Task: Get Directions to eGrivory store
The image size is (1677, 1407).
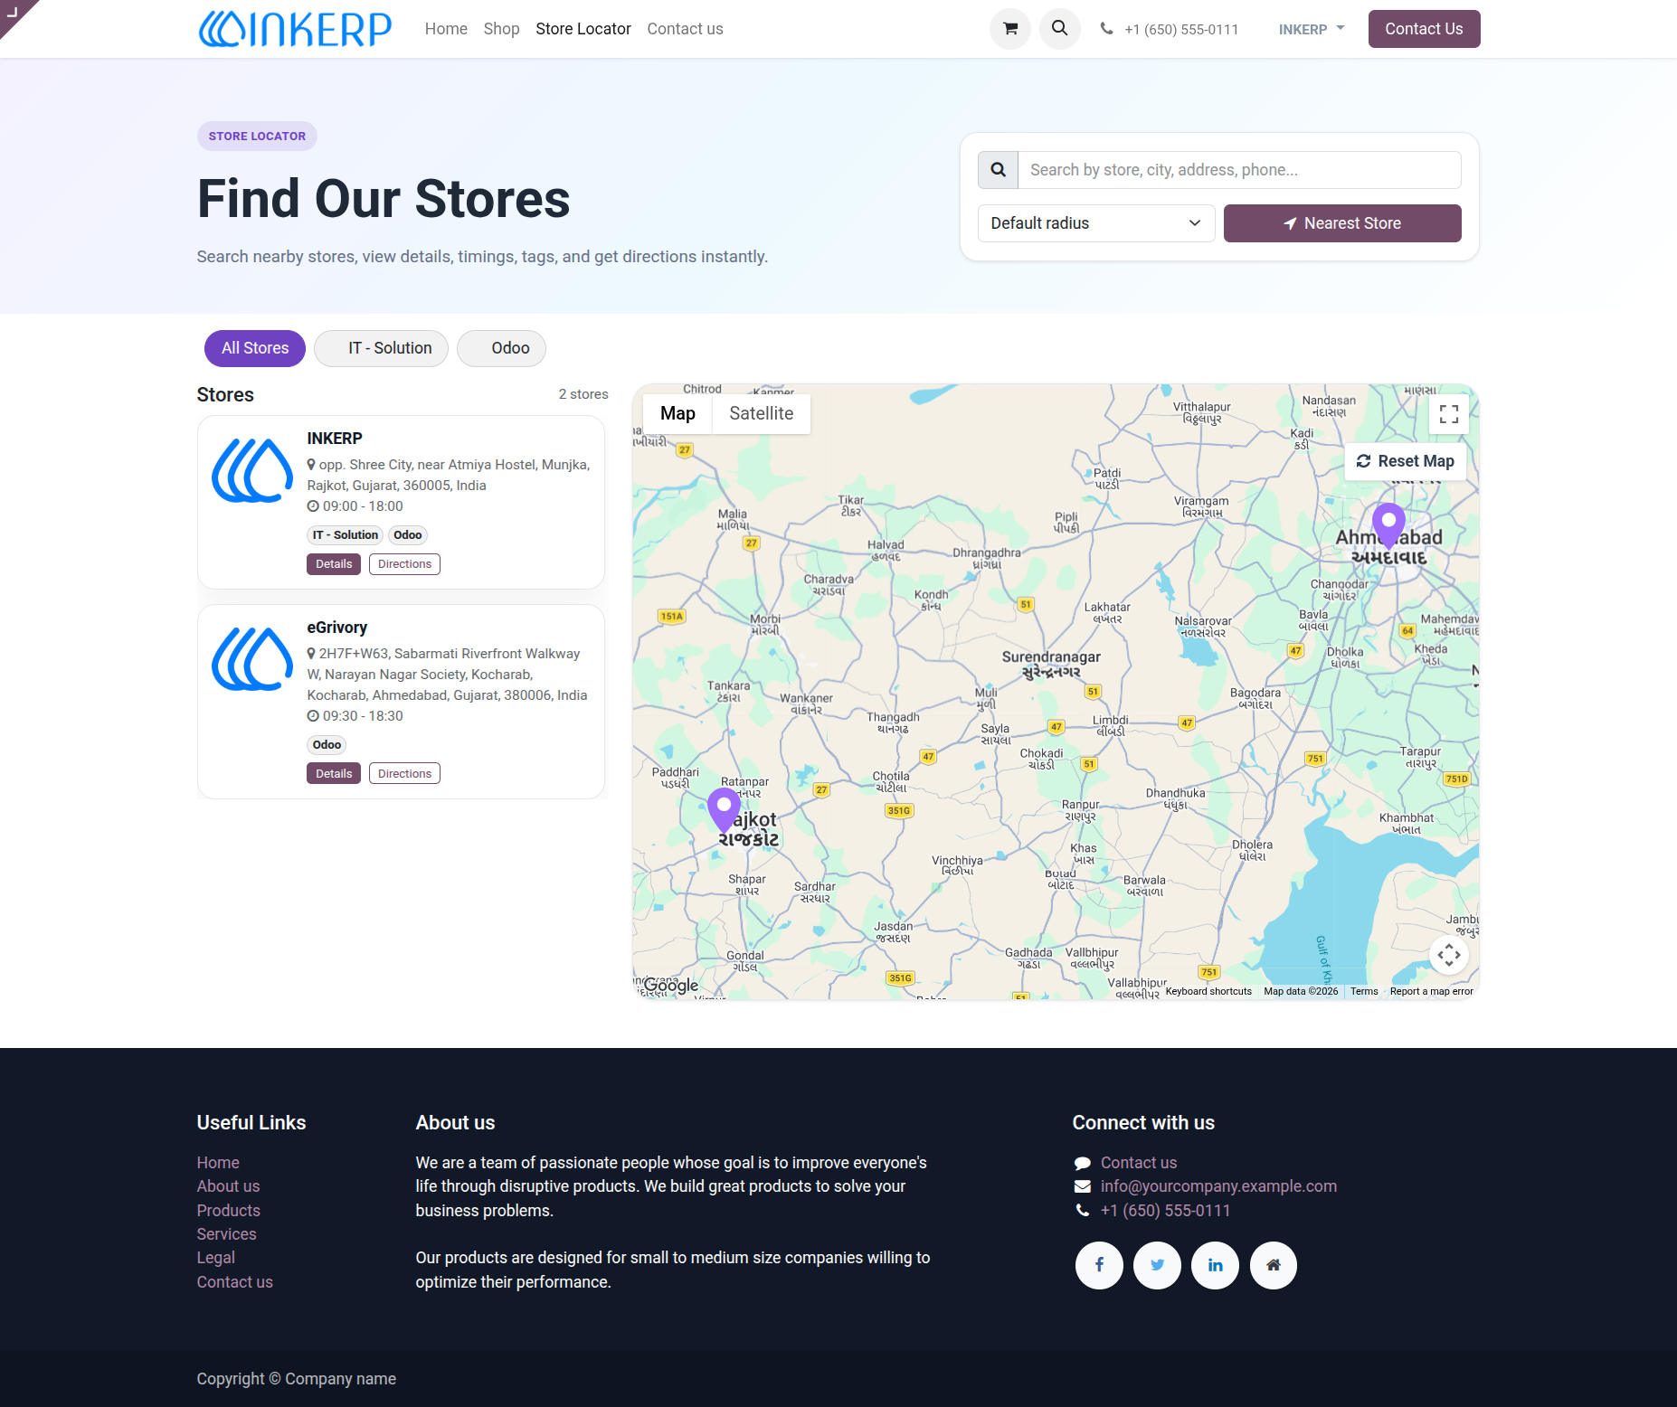Action: [x=404, y=774]
